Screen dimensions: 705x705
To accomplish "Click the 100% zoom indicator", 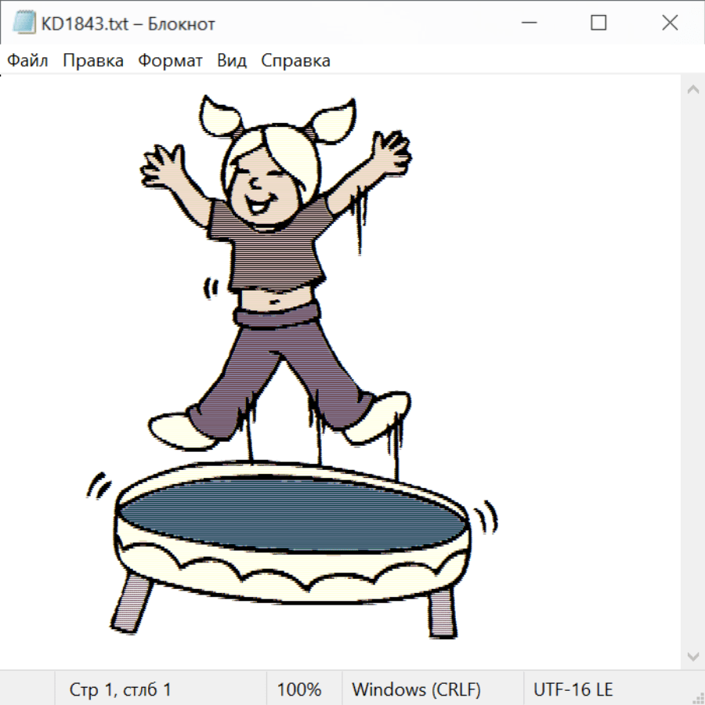I will point(299,690).
